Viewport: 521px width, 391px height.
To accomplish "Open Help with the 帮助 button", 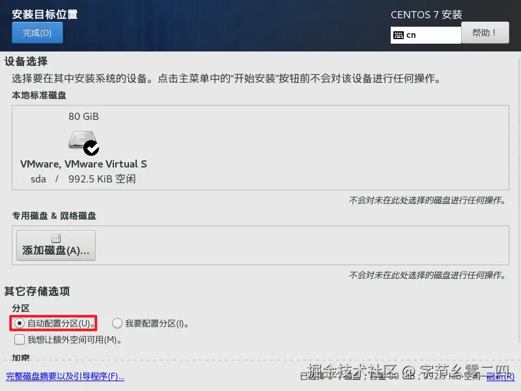I will click(x=485, y=33).
